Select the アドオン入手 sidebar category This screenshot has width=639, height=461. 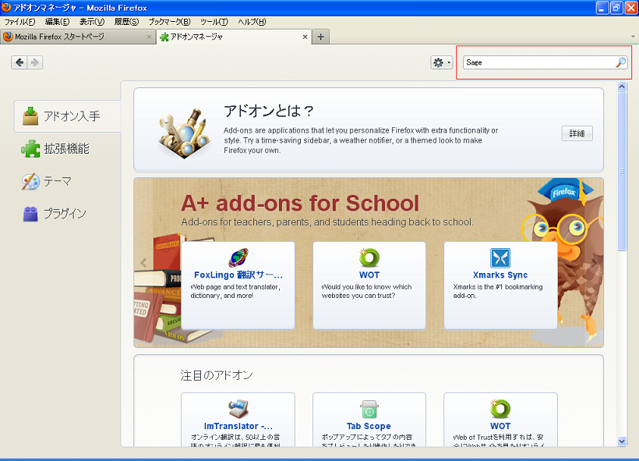tap(67, 116)
